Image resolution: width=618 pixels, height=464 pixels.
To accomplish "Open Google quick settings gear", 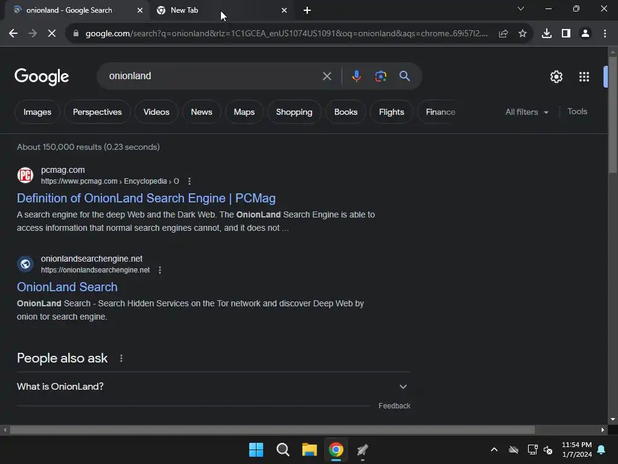I will [x=556, y=77].
